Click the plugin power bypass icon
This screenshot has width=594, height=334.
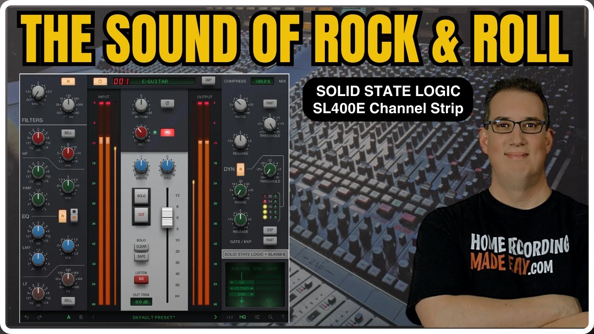pyautogui.click(x=100, y=81)
